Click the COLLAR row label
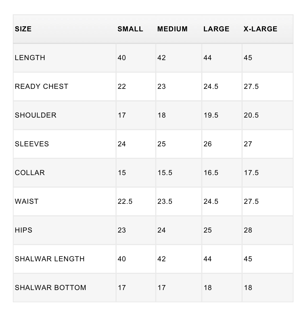 [30, 173]
